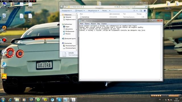This screenshot has height=102, width=182.
Task: Open the Skype taskbar button
Action: click(59, 100)
